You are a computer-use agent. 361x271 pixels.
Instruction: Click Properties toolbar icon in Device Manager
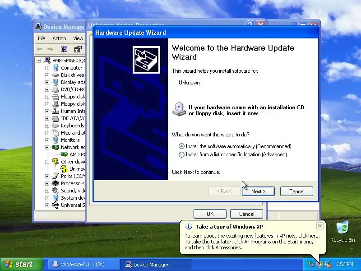point(78,49)
